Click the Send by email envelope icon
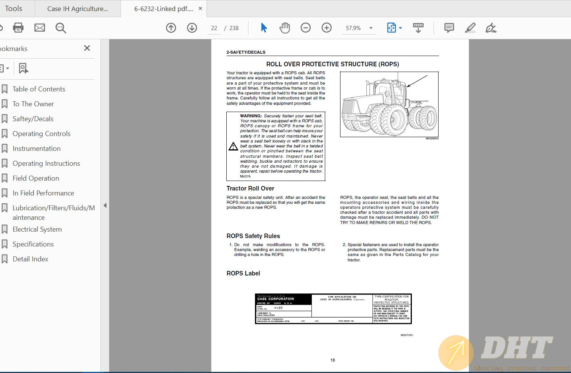 pyautogui.click(x=40, y=28)
